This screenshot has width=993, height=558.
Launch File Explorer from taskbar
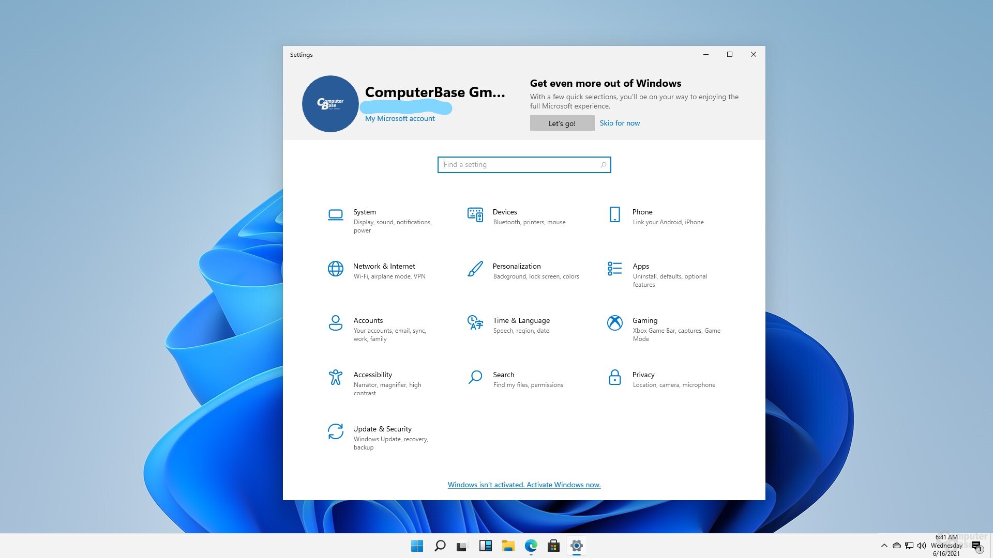pos(508,546)
